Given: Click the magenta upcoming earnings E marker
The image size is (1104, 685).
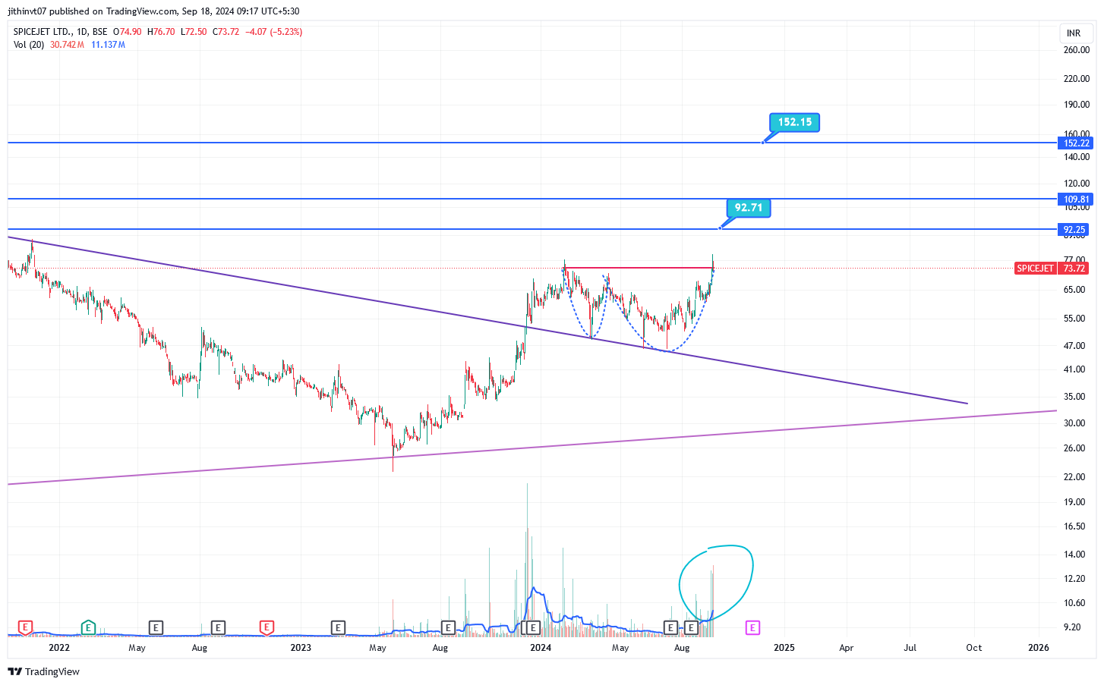Looking at the screenshot, I should (752, 627).
